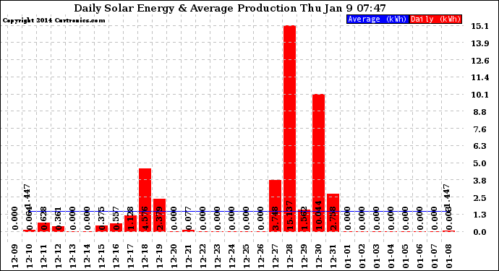Click the 13.9 y-axis label

480,43
